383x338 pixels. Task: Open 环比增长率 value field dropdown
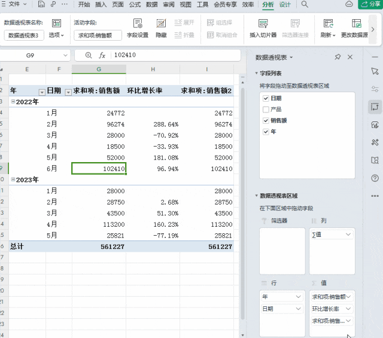tap(348, 309)
